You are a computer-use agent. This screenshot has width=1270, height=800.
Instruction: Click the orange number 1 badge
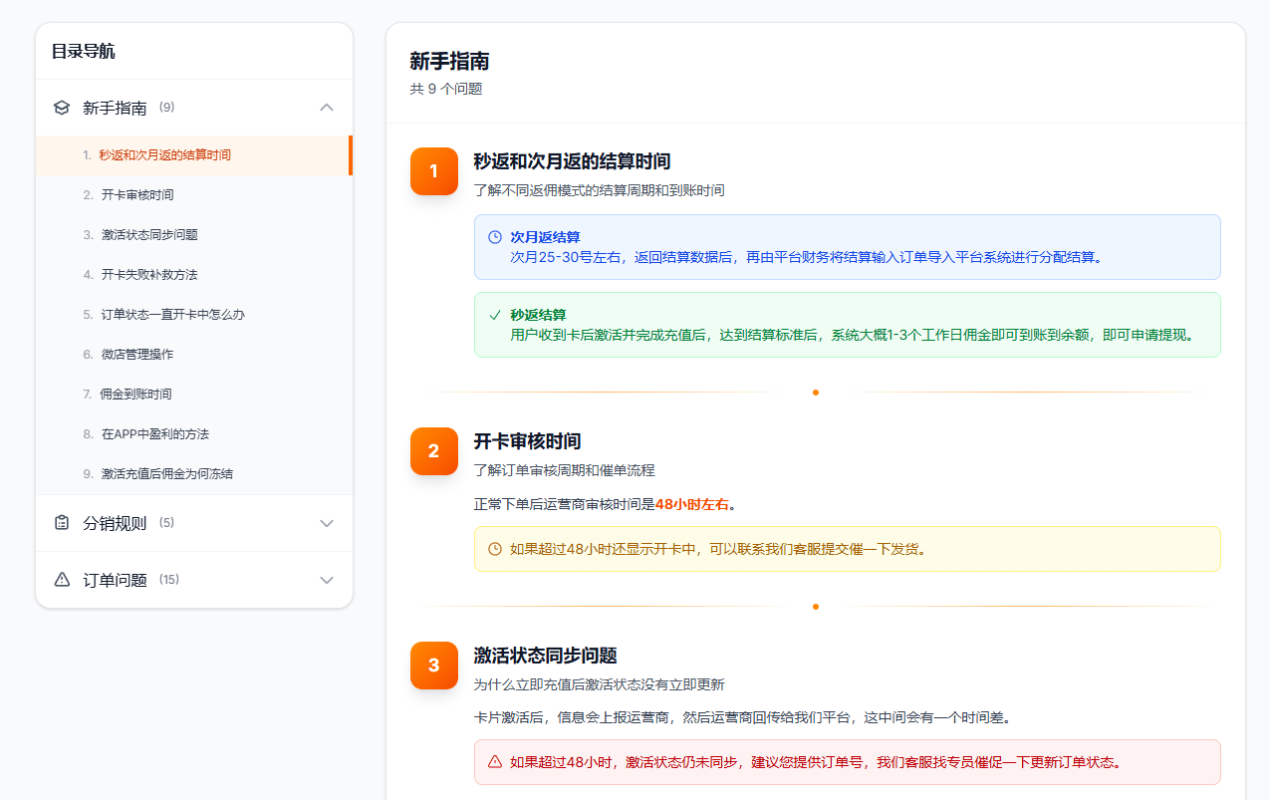433,171
